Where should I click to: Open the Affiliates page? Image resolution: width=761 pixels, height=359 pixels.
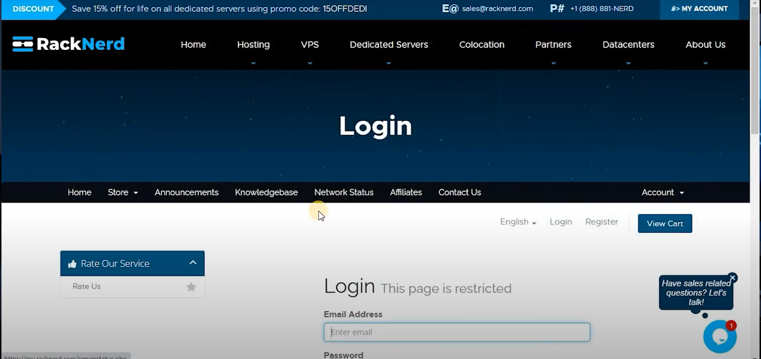pos(406,193)
